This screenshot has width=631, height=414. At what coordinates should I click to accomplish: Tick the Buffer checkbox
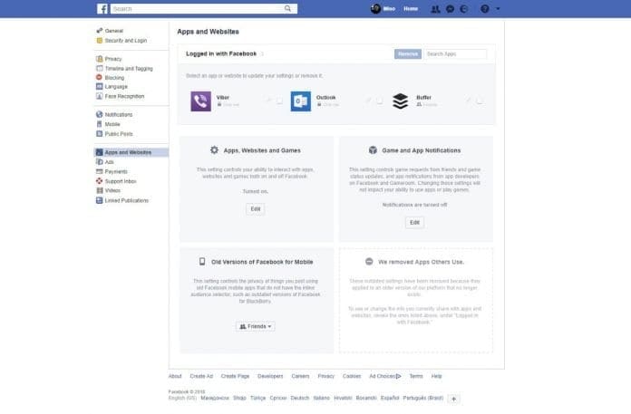480,101
